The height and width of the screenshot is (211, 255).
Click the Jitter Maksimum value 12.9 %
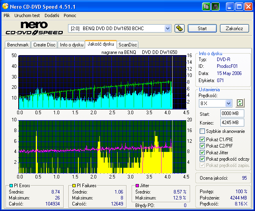tap(180, 198)
